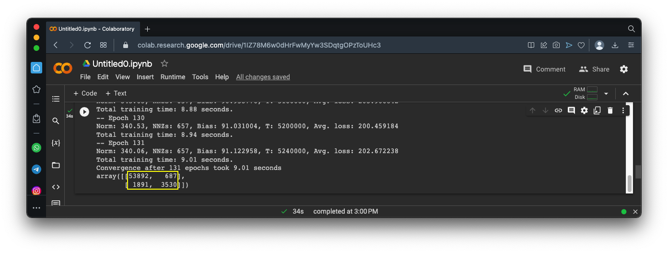Open more cell actions three-dot menu
This screenshot has height=253, width=668.
(x=623, y=110)
